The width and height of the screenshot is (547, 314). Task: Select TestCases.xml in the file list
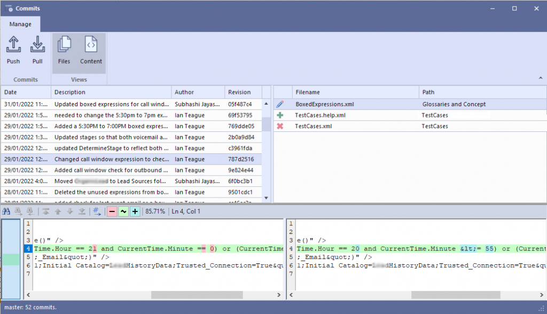410,127
